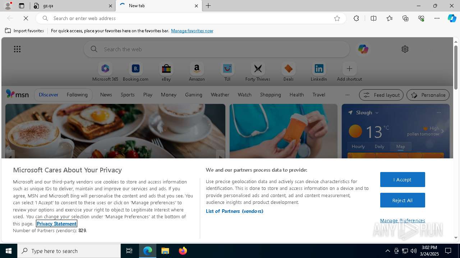Viewport: 460px width, 258px height.
Task: Open the Windows Start menu
Action: 9,251
